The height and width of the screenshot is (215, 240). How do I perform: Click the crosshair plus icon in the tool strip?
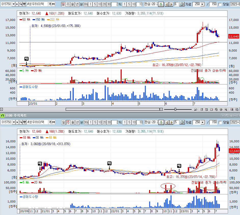point(221,109)
